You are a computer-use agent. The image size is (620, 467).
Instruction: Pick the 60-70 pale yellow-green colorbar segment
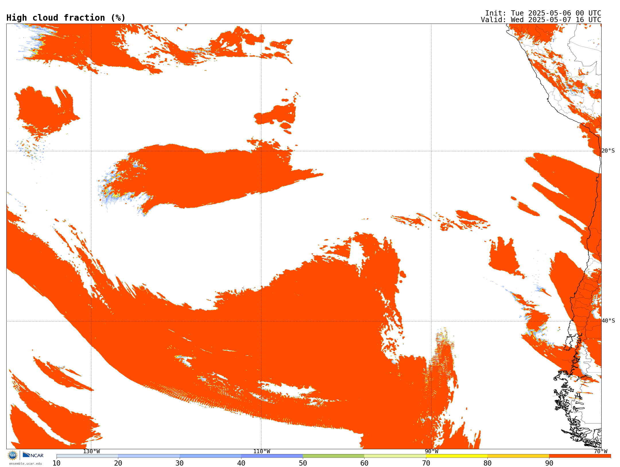point(395,456)
